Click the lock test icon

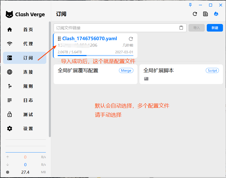10,114
